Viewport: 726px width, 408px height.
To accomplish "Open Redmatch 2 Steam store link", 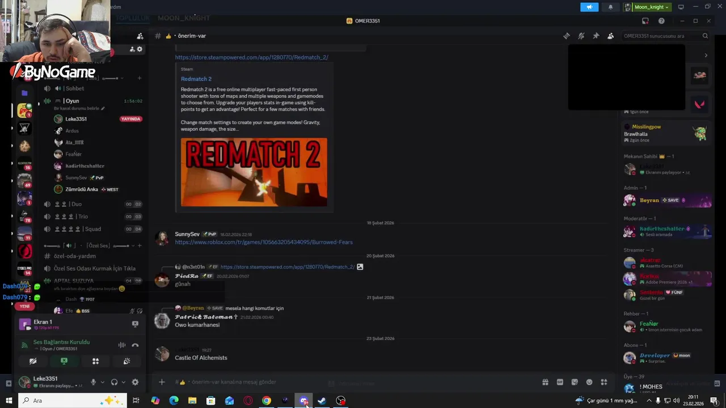I will pyautogui.click(x=251, y=57).
